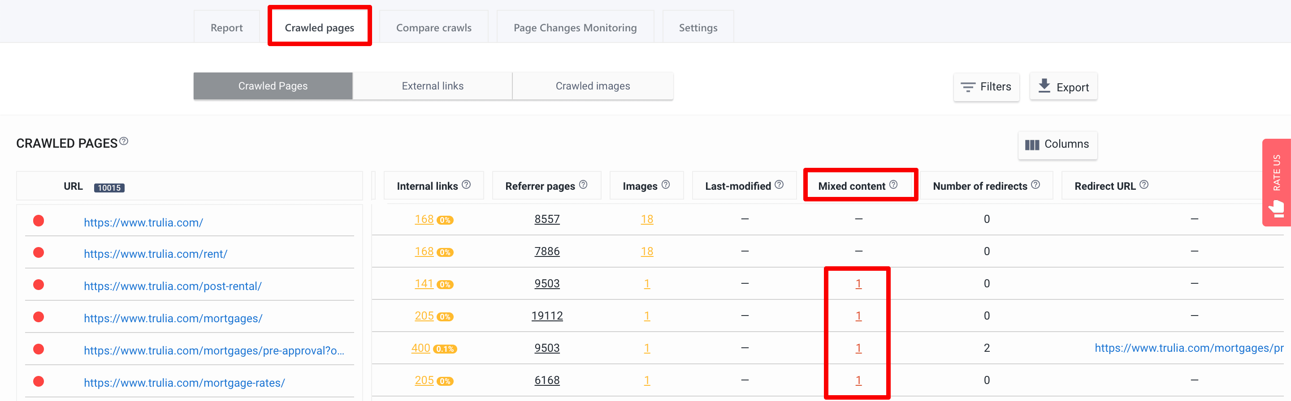Open the trulia.com/rent/ link
The height and width of the screenshot is (401, 1291).
[156, 254]
